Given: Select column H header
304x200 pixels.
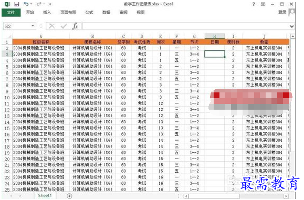Looking at the screenshot, I should (x=215, y=36).
